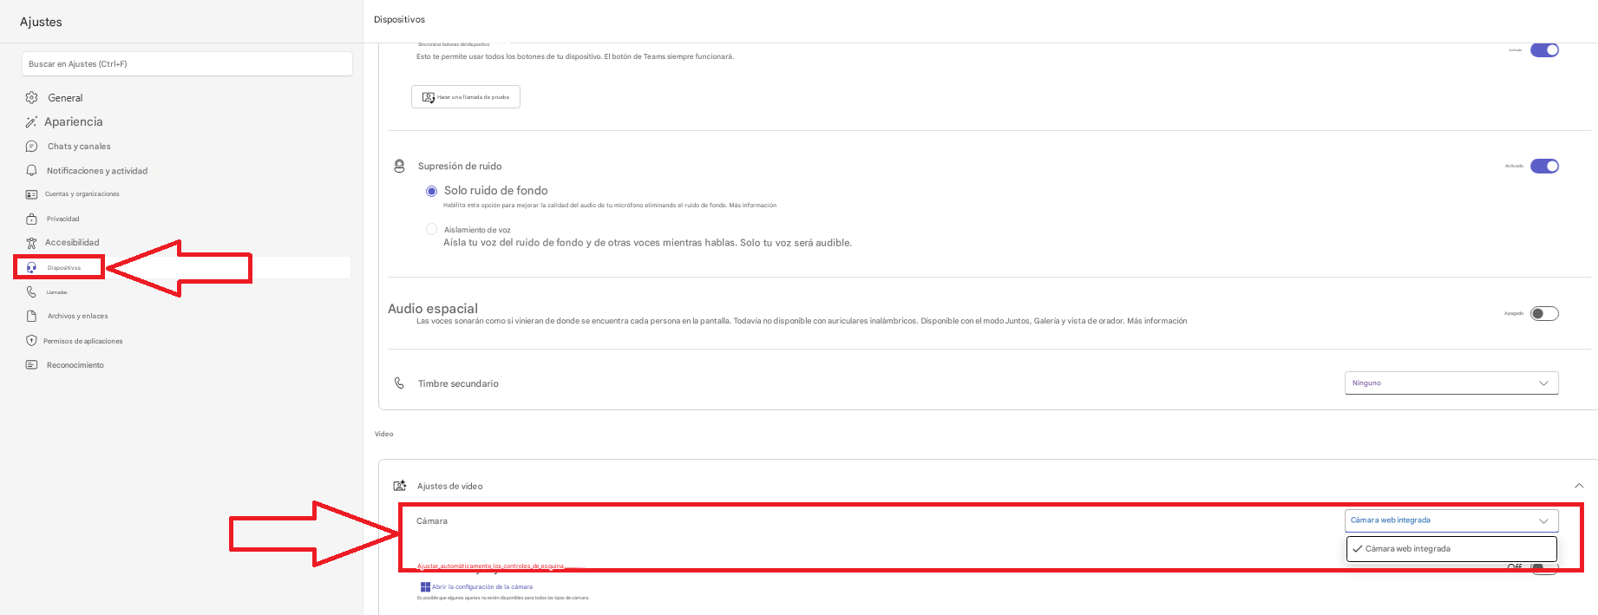
Task: Go to Apariencia settings
Action: pos(74,122)
